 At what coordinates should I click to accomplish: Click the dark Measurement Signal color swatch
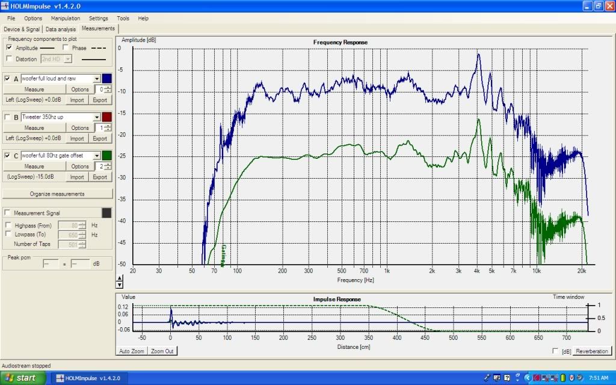[107, 213]
